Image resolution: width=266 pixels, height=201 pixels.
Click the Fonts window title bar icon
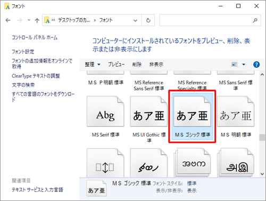[7, 6]
